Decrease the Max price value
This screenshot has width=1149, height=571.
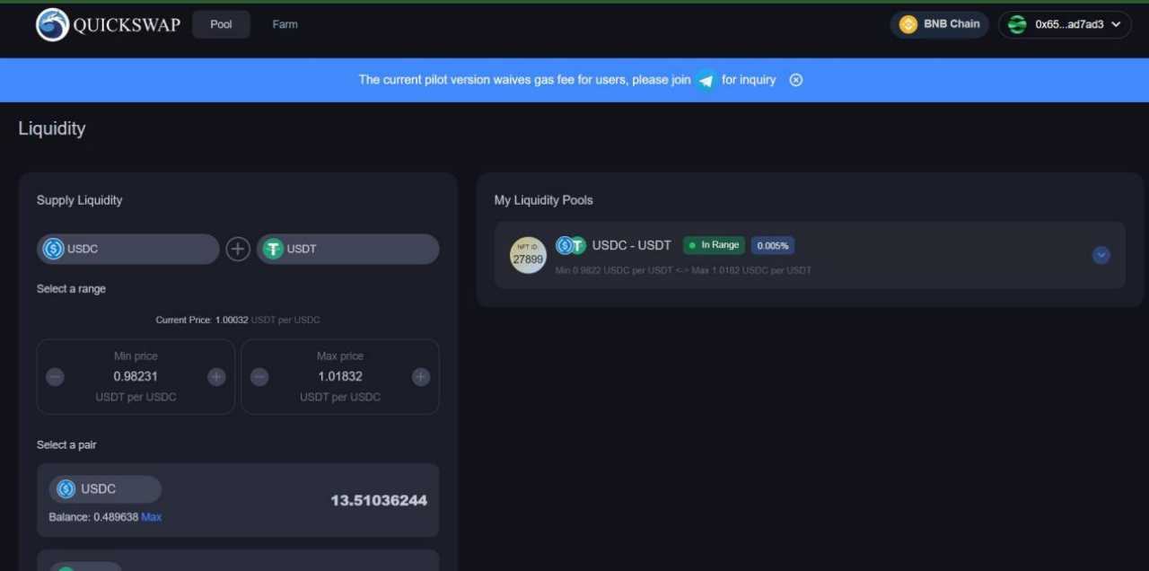[259, 377]
